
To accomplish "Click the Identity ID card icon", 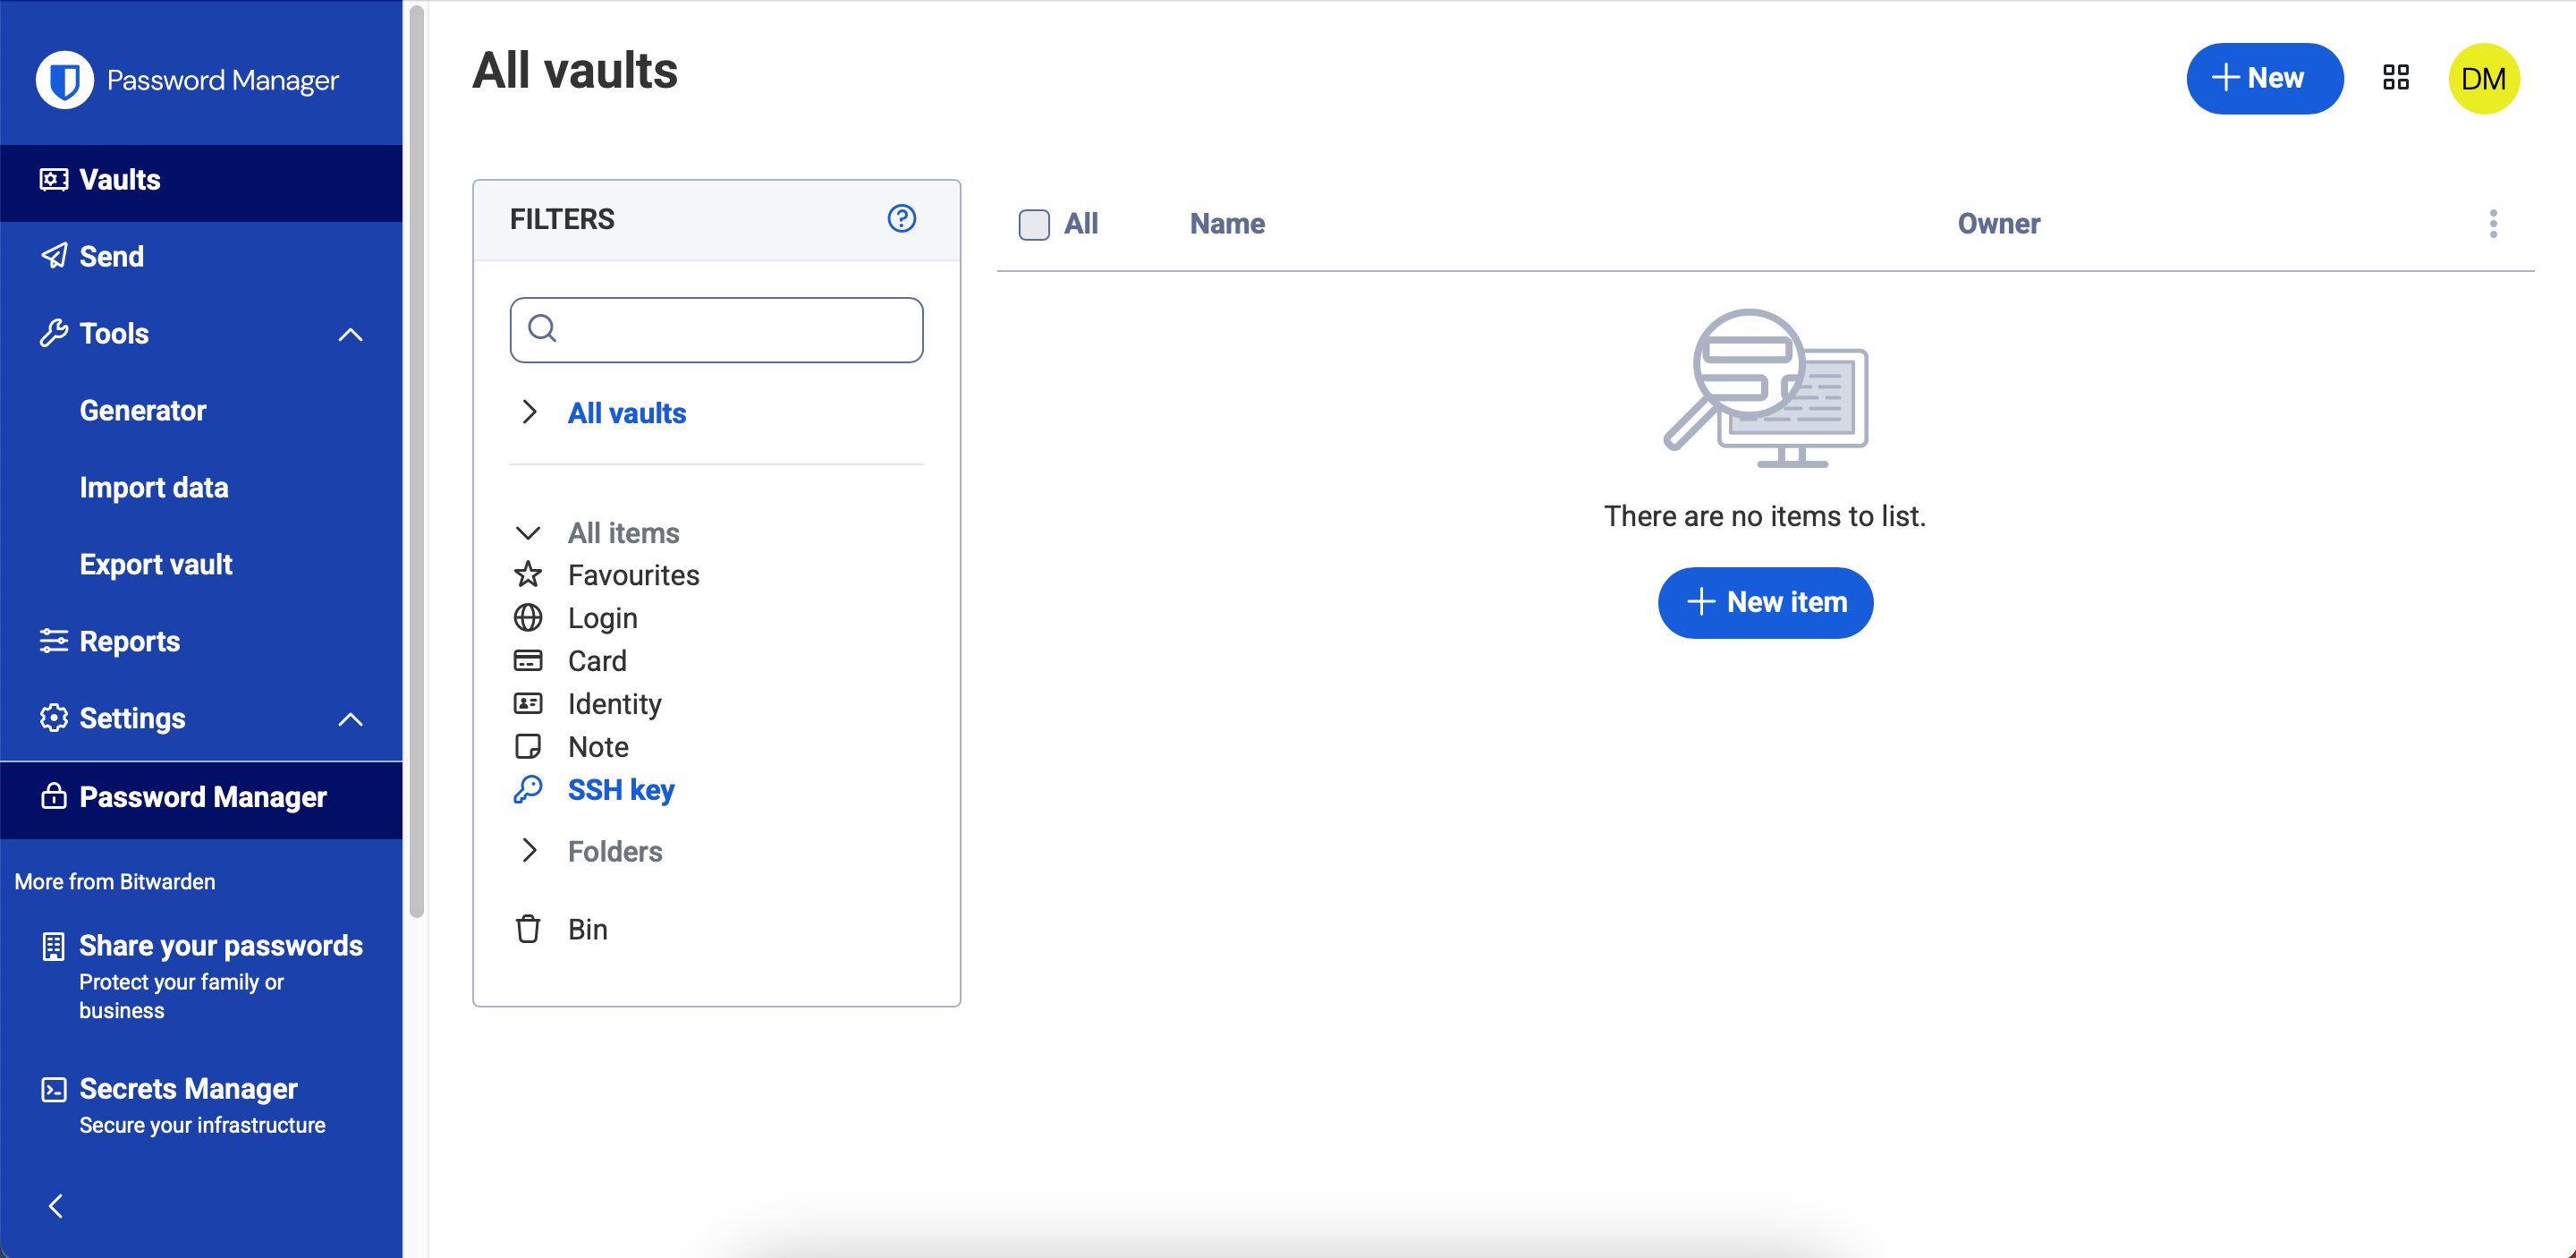I will pyautogui.click(x=528, y=703).
